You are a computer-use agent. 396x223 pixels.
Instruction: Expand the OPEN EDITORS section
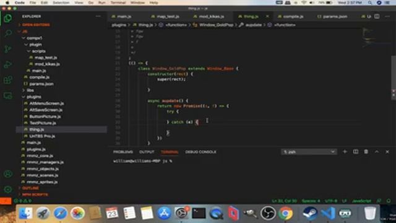[x=36, y=25]
